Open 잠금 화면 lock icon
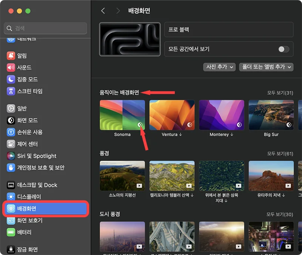This screenshot has height=255, width=302. coord(11,250)
